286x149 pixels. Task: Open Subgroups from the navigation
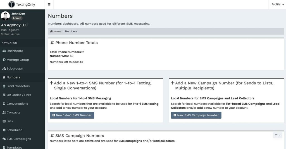(15, 69)
